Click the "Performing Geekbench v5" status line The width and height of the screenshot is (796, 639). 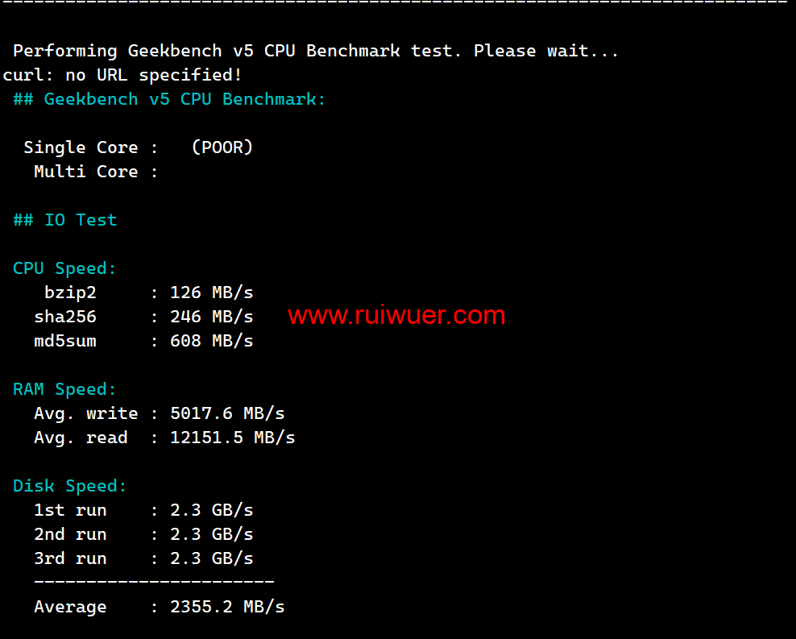point(316,51)
